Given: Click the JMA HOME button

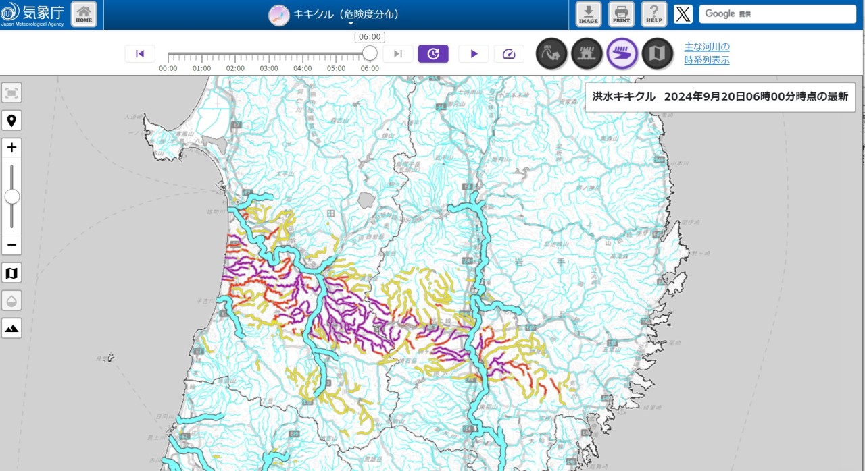Looking at the screenshot, I should pyautogui.click(x=84, y=14).
